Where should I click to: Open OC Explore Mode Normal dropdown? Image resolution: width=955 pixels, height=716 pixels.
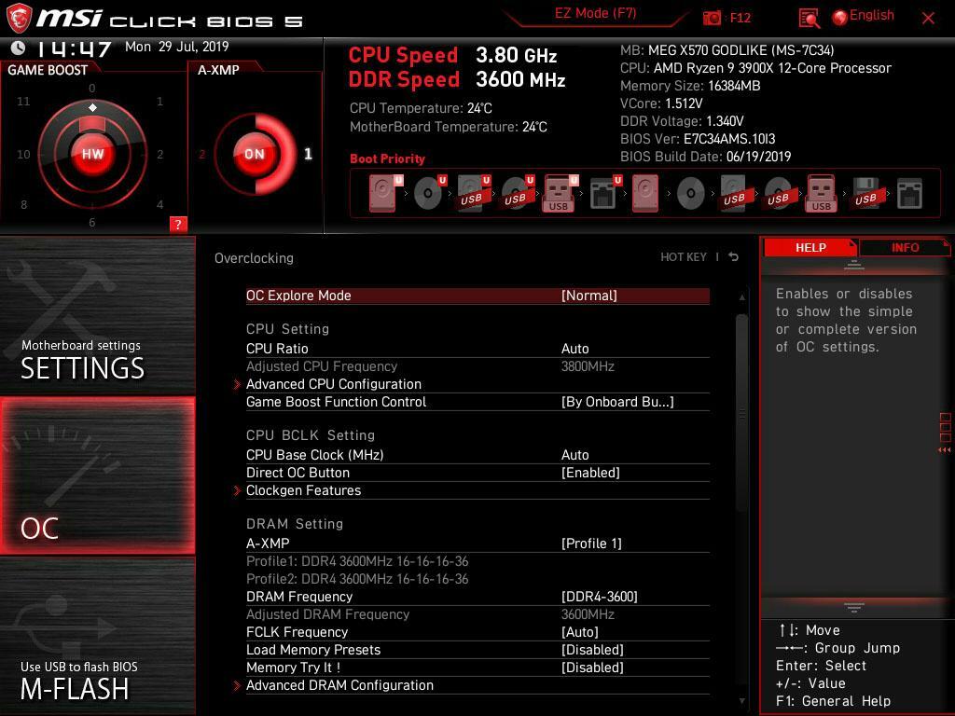[588, 296]
